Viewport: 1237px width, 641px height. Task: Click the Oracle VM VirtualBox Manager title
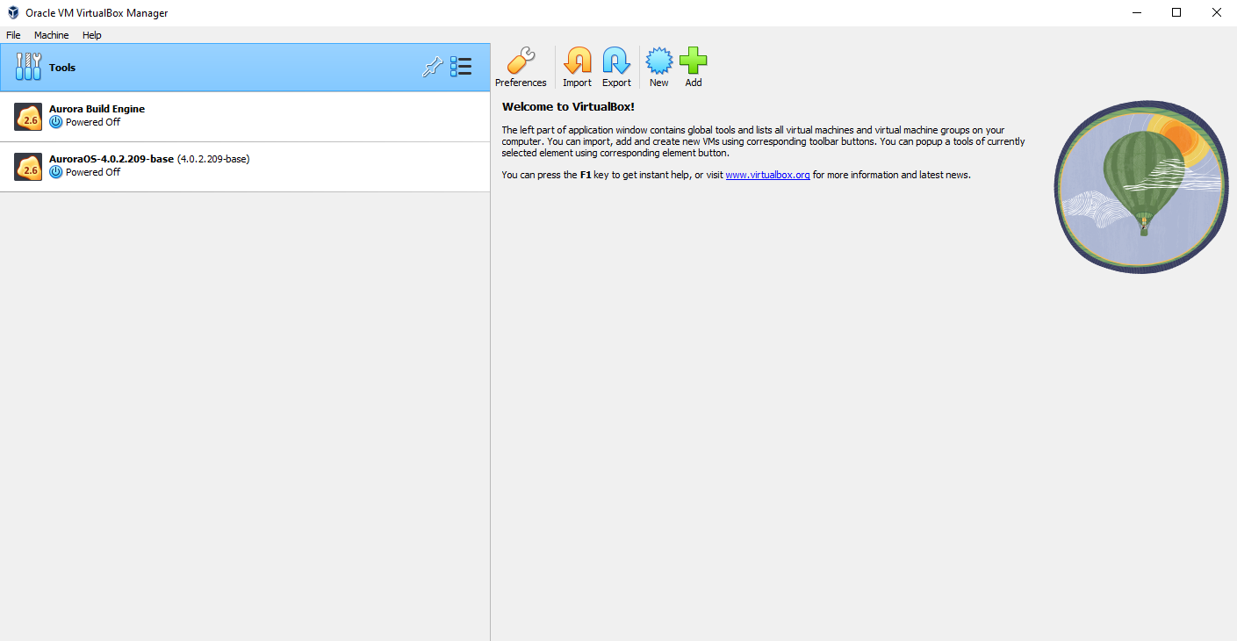(97, 13)
